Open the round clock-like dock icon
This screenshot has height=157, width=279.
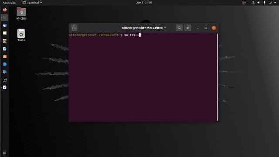tap(5, 80)
